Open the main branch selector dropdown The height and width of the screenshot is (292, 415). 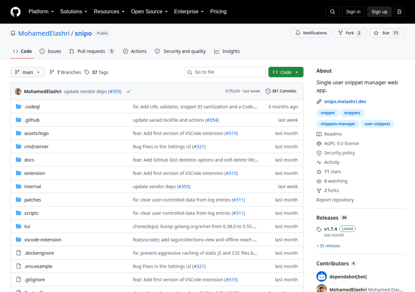click(x=28, y=72)
